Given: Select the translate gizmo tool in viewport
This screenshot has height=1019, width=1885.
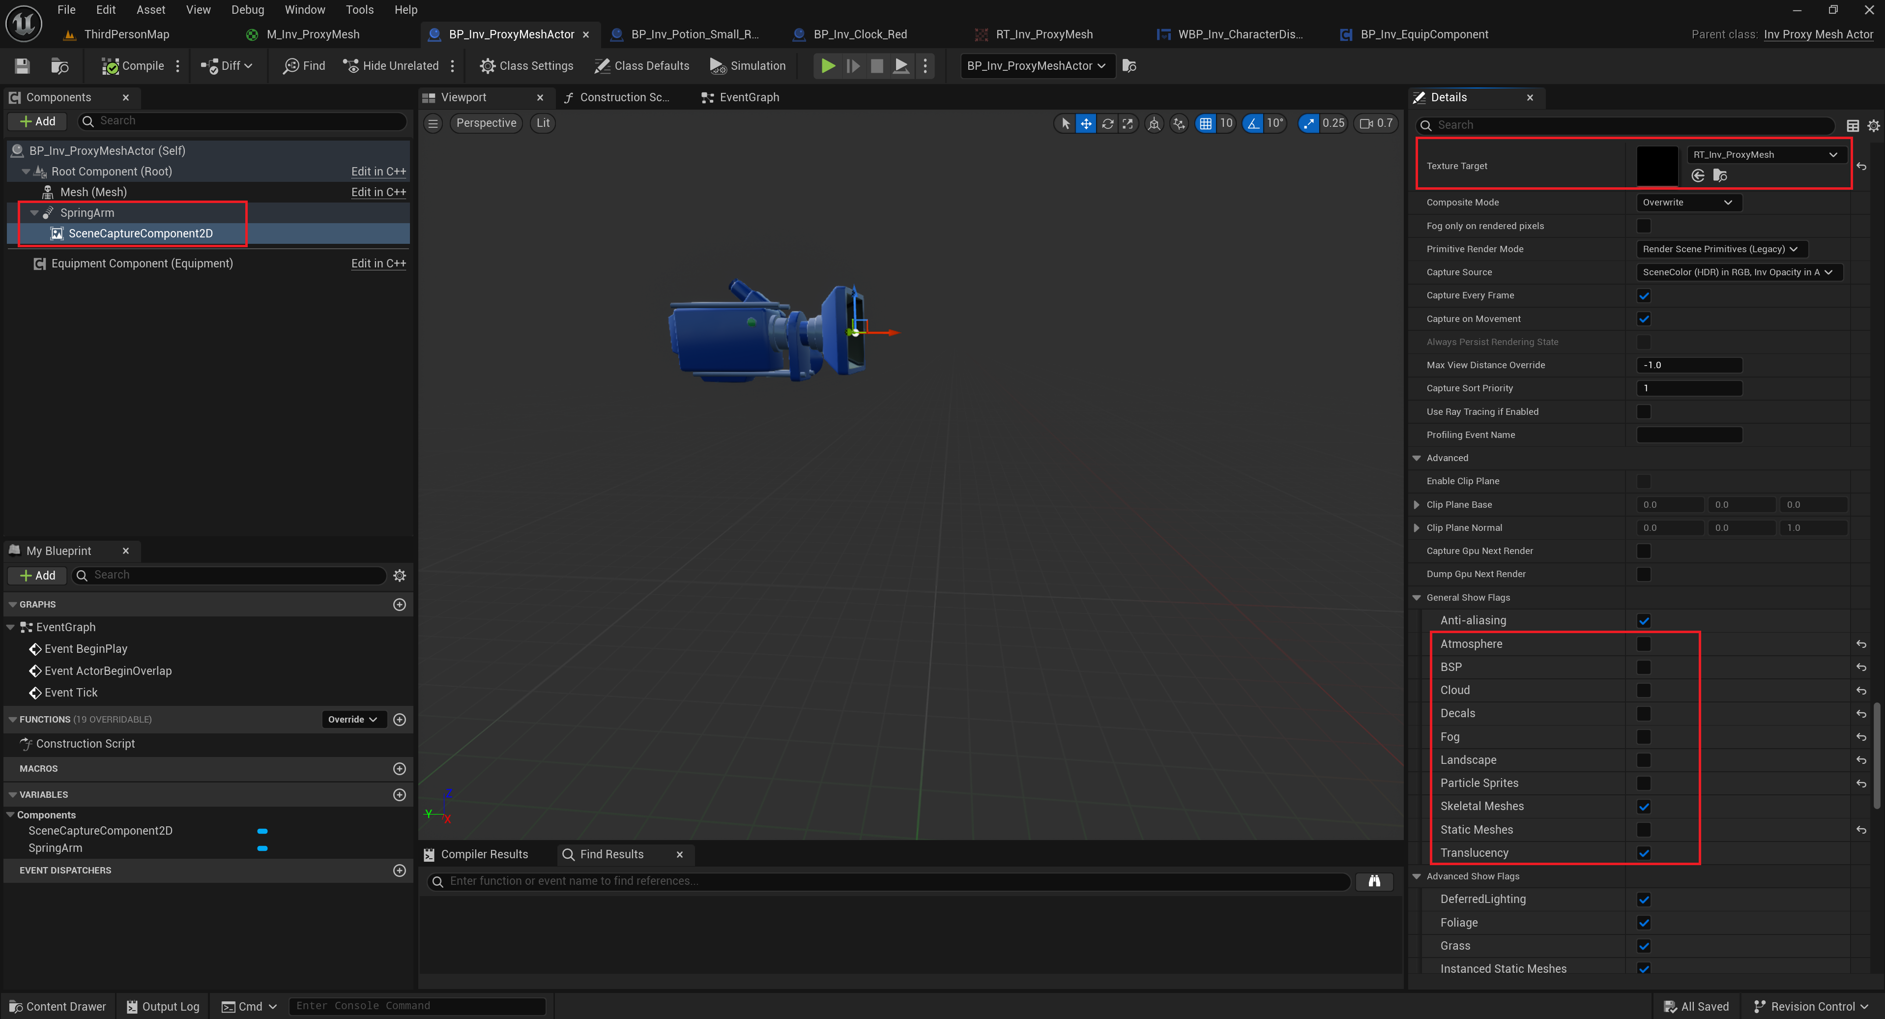Looking at the screenshot, I should coord(1086,123).
